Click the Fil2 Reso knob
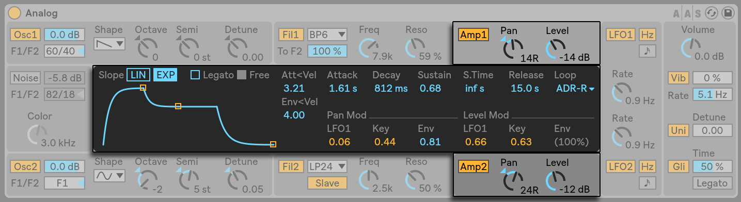 415,180
